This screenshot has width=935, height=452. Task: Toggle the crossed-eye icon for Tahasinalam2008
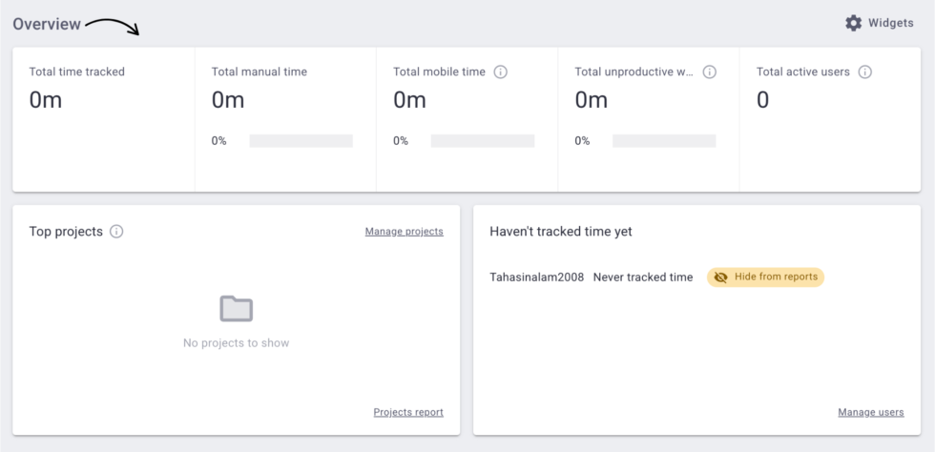click(720, 277)
